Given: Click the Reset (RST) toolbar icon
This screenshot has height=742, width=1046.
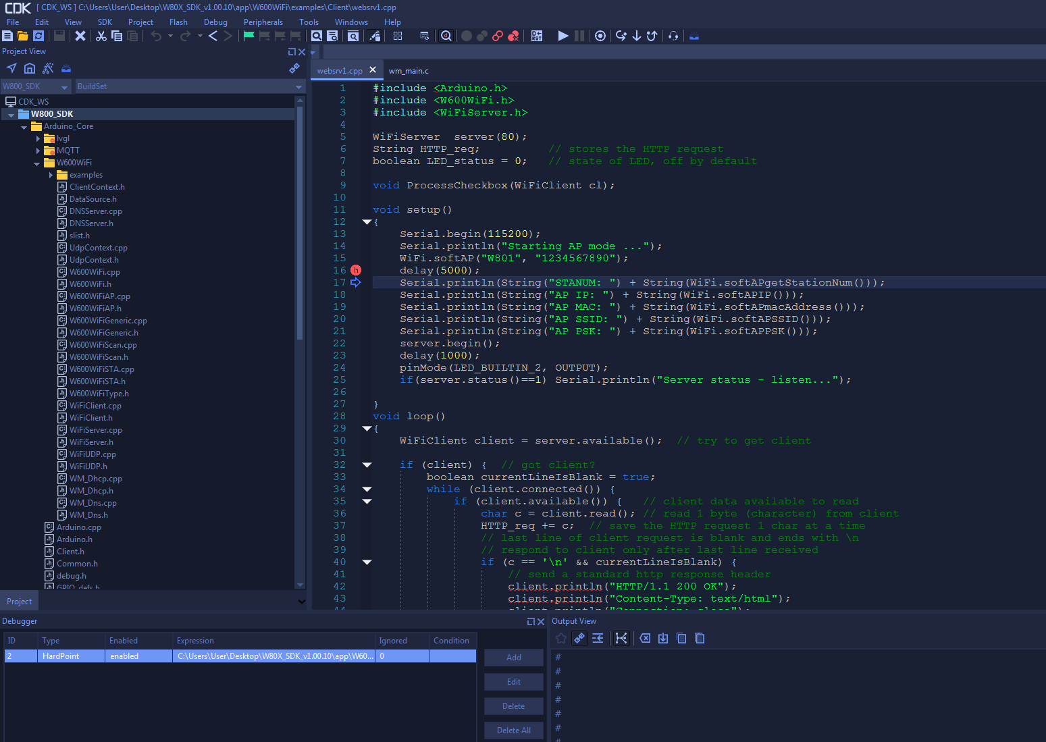Looking at the screenshot, I should pos(537,36).
